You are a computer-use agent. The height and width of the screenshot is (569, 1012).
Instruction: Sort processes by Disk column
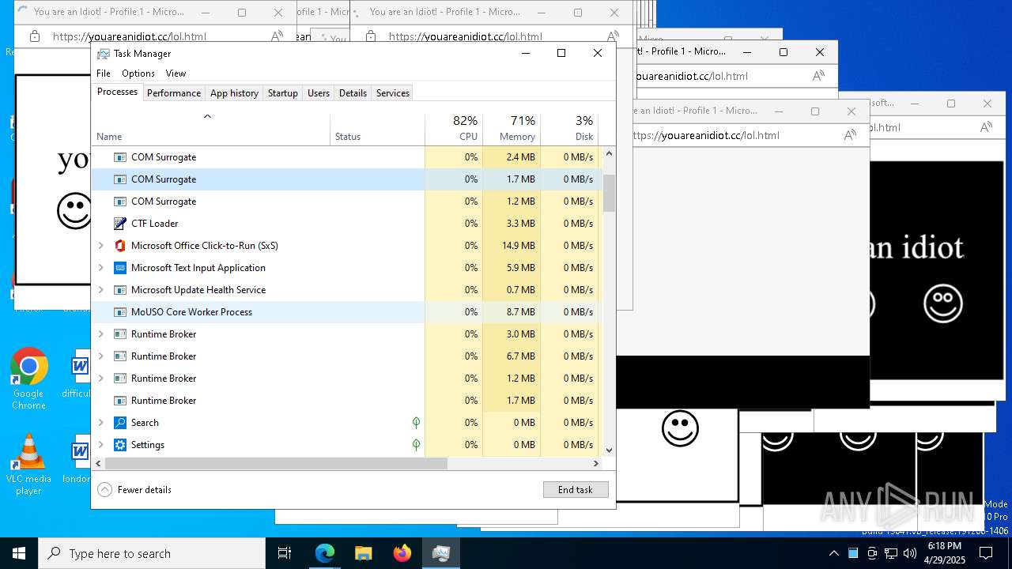(x=569, y=129)
